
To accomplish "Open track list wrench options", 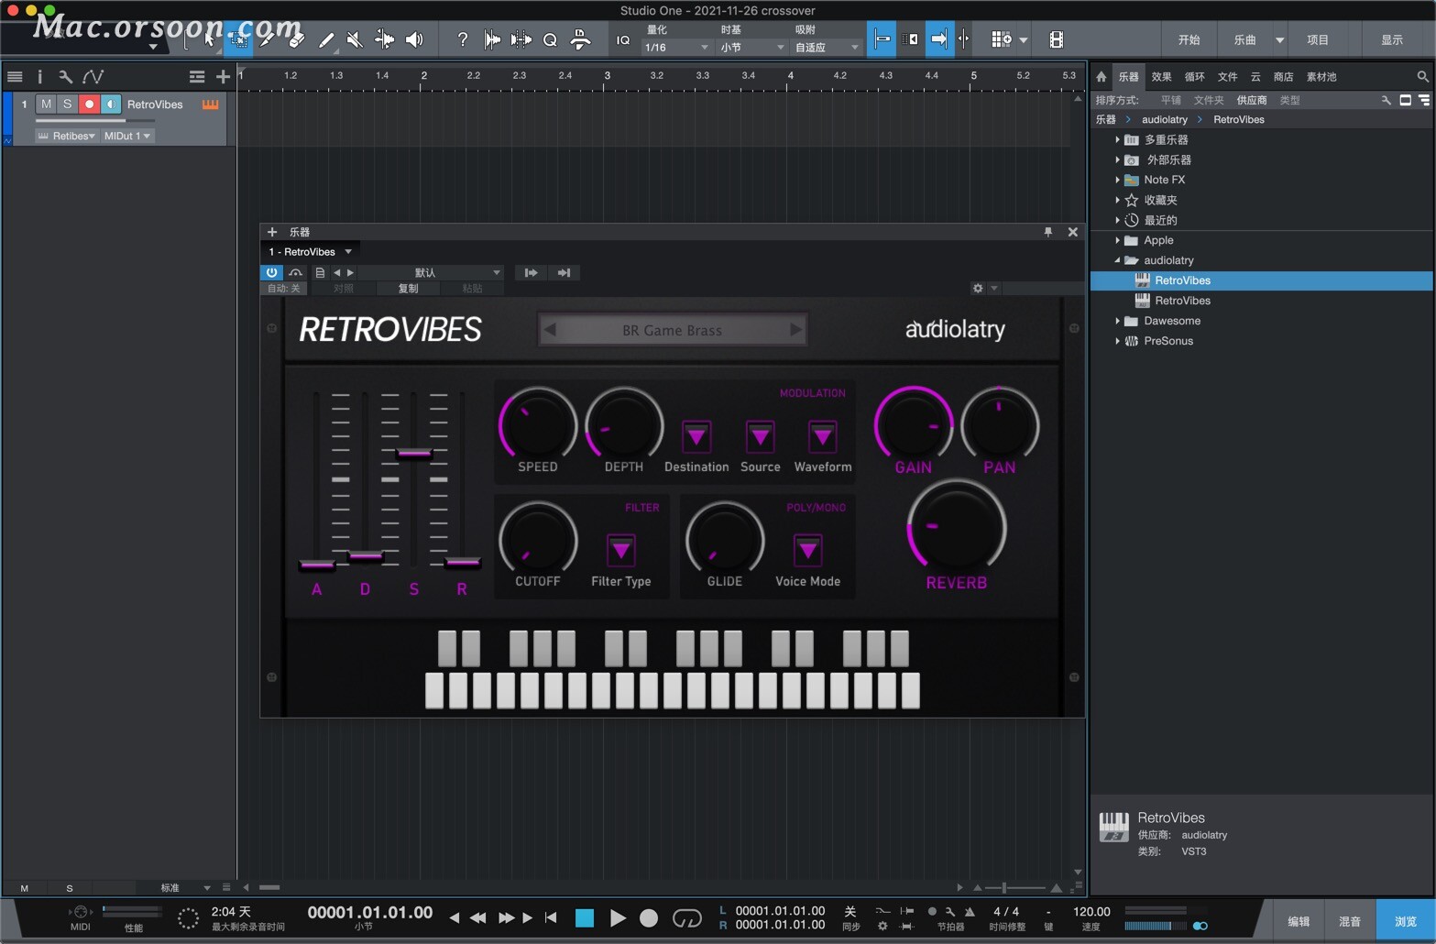I will point(65,77).
